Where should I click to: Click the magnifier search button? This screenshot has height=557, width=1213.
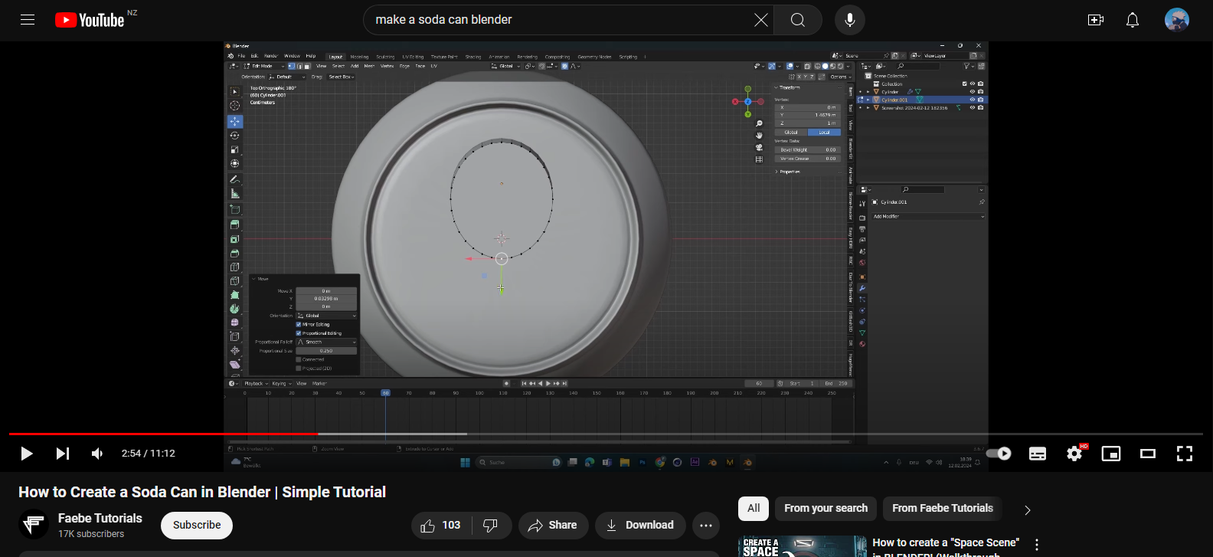[798, 20]
